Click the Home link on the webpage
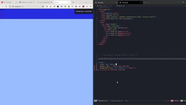Image resolution: width=186 pixels, height=105 pixels. [2, 13]
